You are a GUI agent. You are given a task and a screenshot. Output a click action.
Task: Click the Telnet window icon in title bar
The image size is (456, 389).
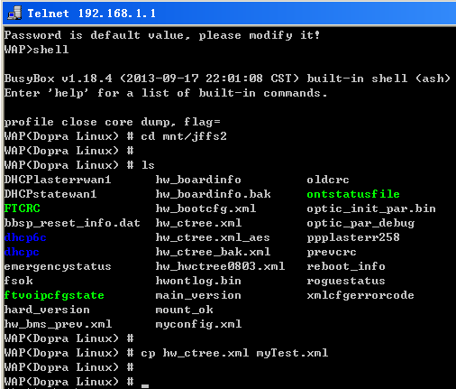click(x=14, y=14)
